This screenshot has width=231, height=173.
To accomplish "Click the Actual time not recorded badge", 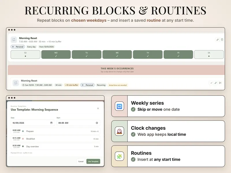I will 118,85.
